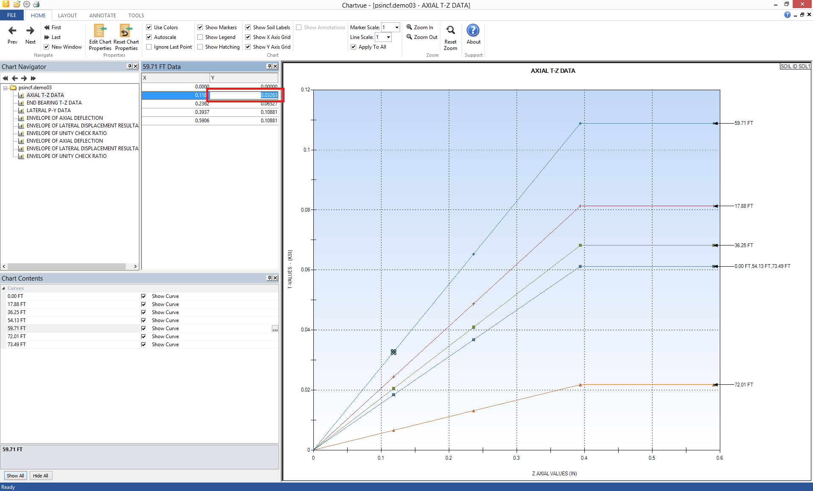This screenshot has height=491, width=813.
Task: Click data cell with value 0.3937
Action: pos(176,112)
